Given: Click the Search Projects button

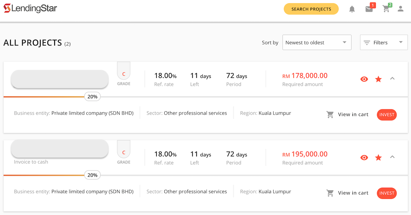Looking at the screenshot, I should (x=311, y=9).
